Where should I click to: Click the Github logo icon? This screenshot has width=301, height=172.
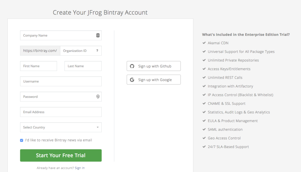[132, 66]
